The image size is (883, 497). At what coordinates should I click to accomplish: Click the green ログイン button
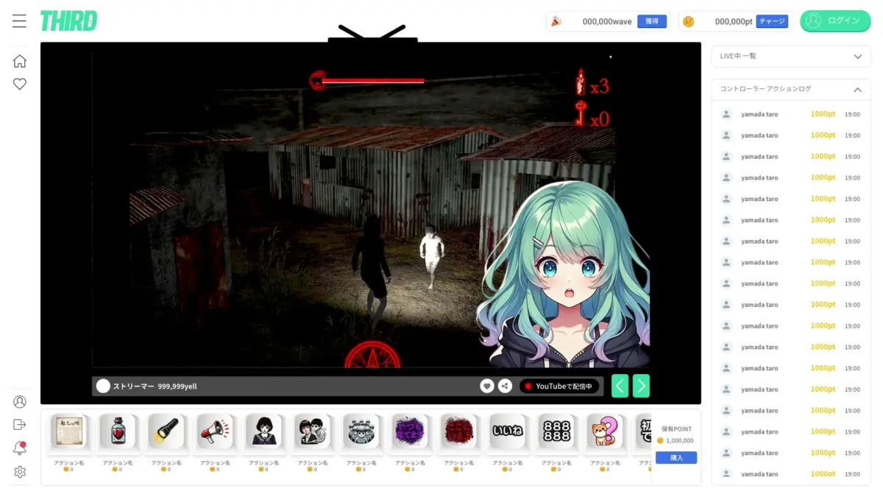pos(835,21)
